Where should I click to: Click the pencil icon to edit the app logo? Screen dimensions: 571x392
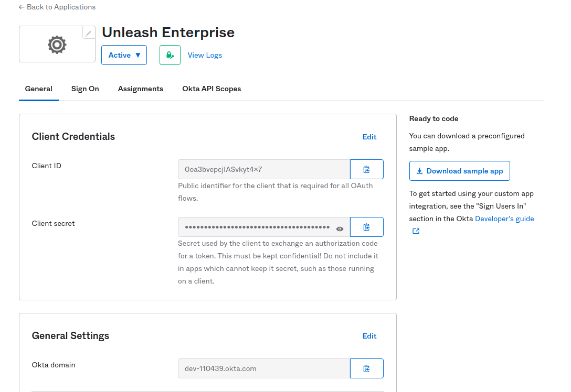pyautogui.click(x=88, y=32)
